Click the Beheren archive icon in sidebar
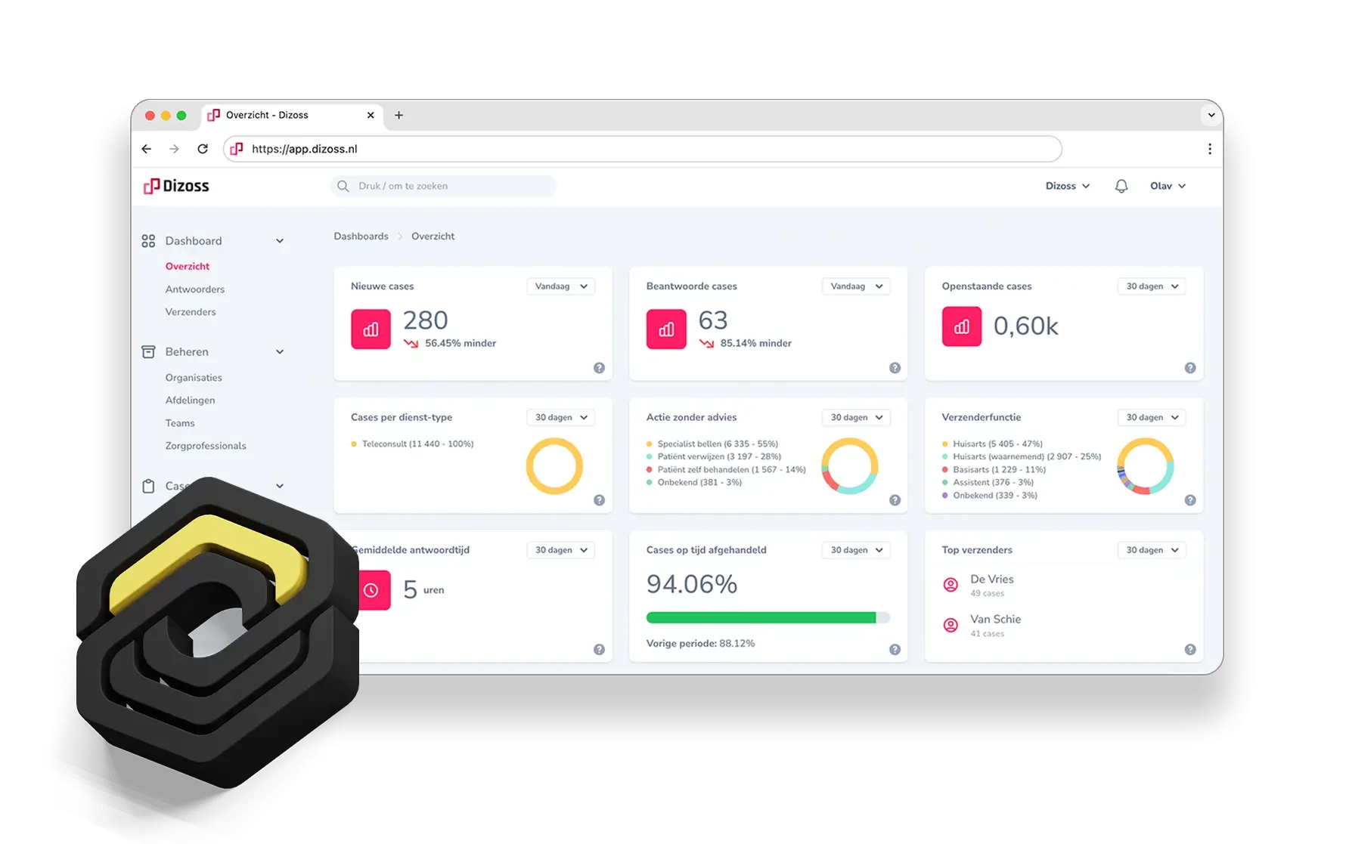 pyautogui.click(x=148, y=352)
